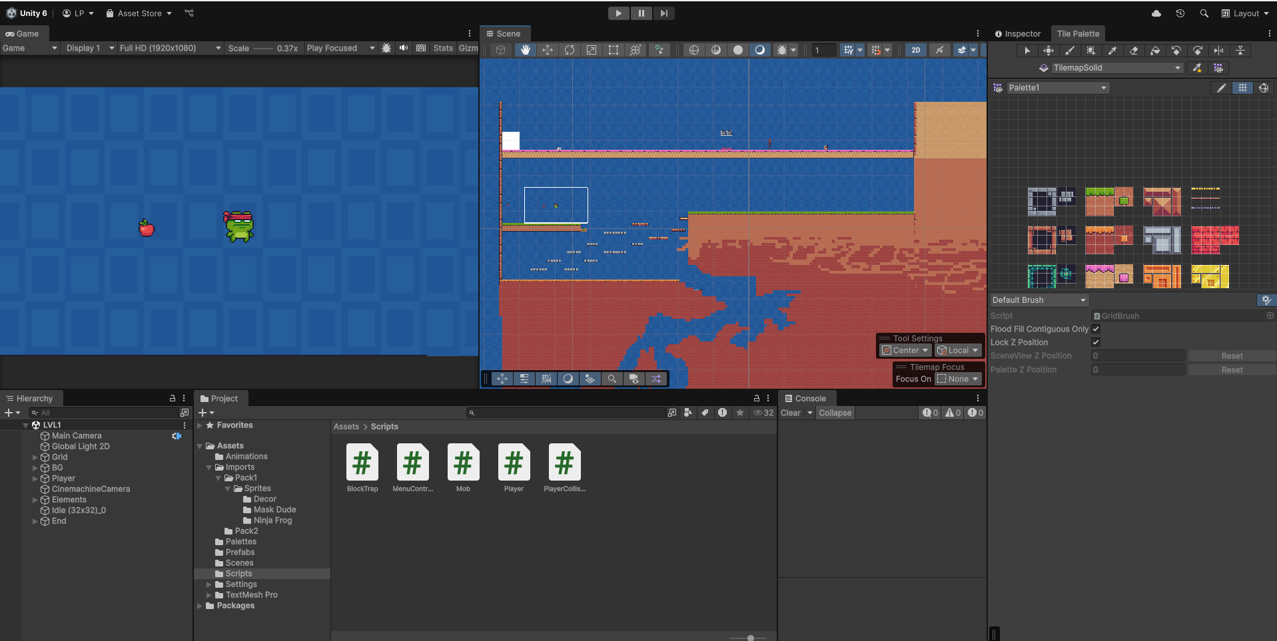The height and width of the screenshot is (641, 1277).
Task: Advance one frame with the Step button
Action: (x=663, y=13)
